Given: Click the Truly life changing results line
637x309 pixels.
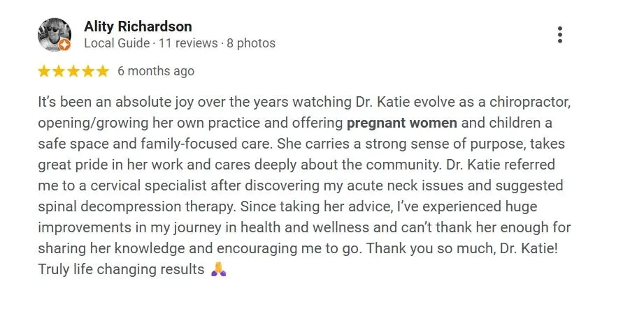Looking at the screenshot, I should point(121,269).
